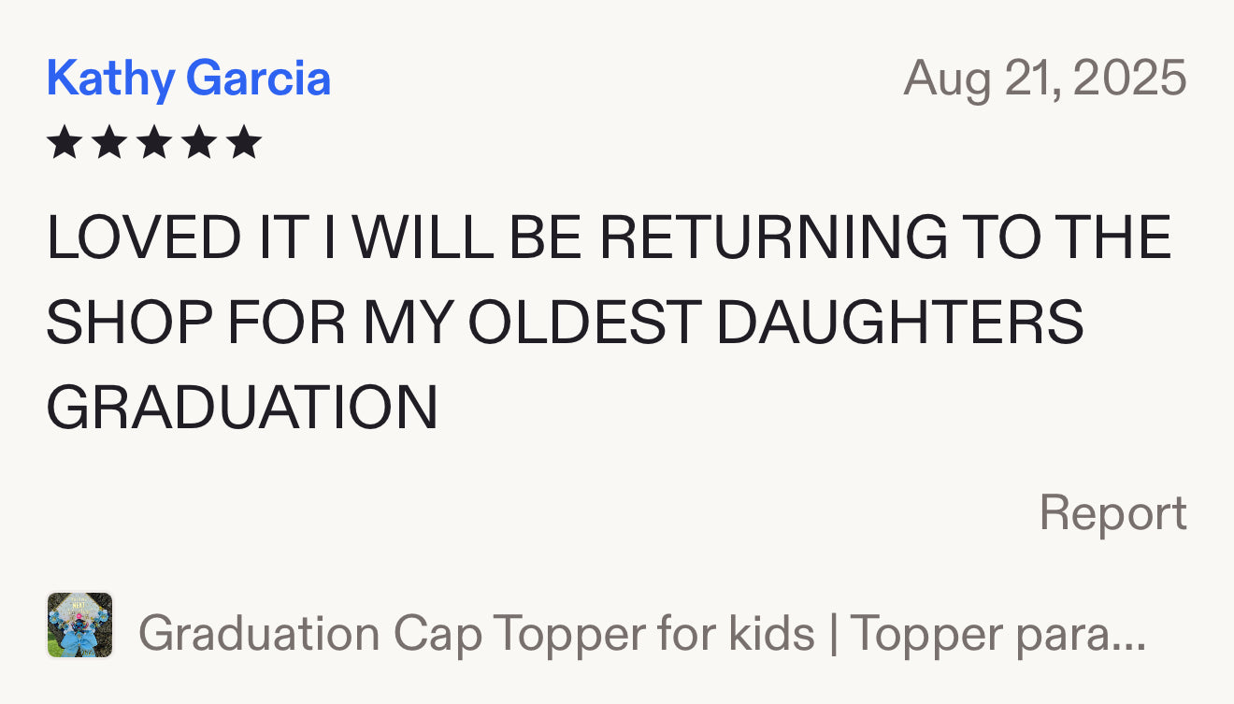Click the fifth rating star

244,143
